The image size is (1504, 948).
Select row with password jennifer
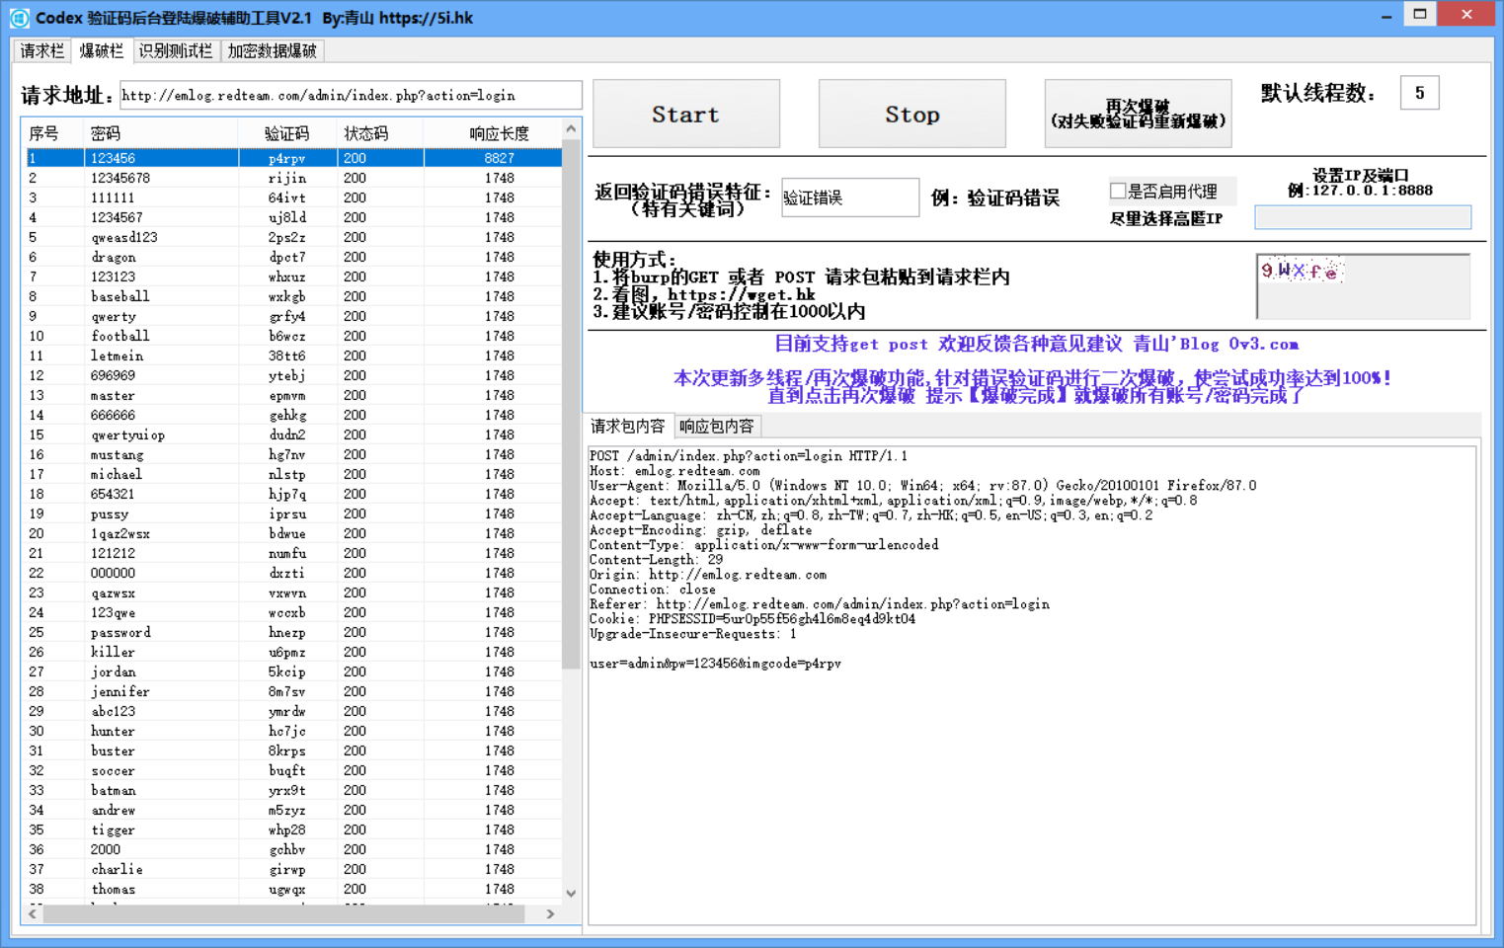tap(293, 691)
